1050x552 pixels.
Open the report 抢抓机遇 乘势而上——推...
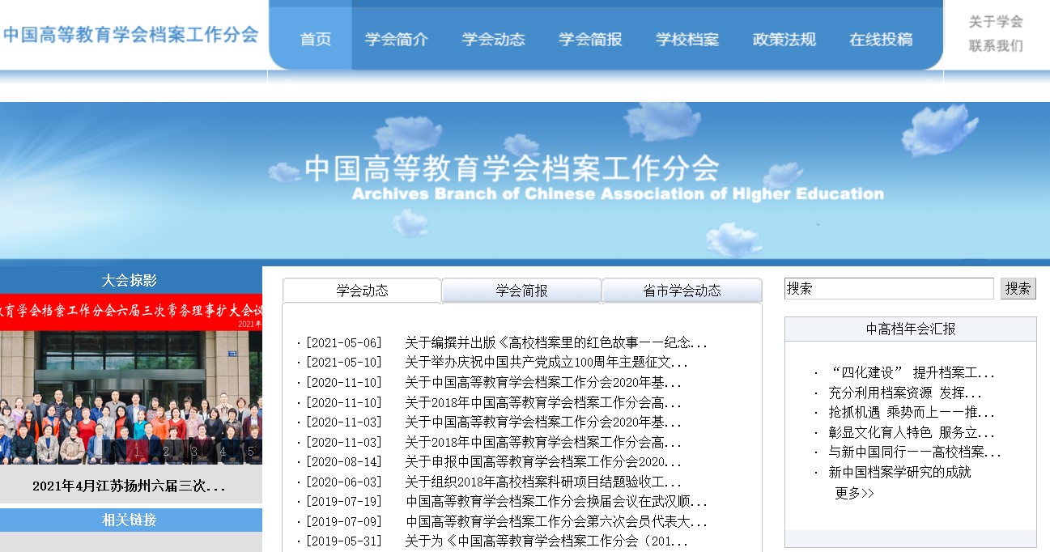click(912, 413)
